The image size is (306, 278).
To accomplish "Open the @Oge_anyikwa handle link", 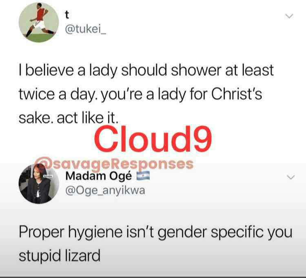I will click(x=105, y=191).
